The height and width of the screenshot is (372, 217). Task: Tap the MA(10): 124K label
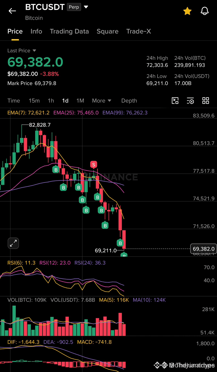(x=149, y=300)
